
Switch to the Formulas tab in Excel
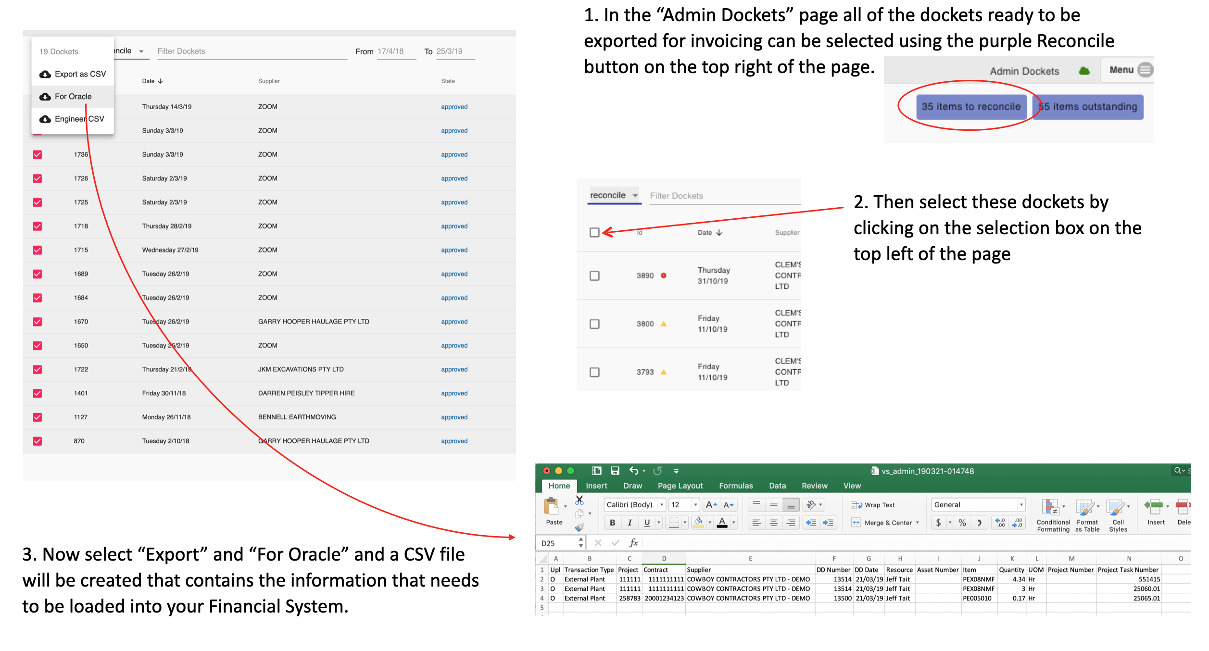coord(736,486)
